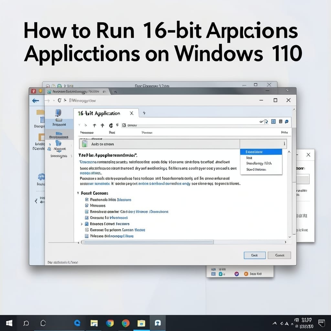331x331 pixels.
Task: Click the 'Paid' column header
Action: (112, 133)
